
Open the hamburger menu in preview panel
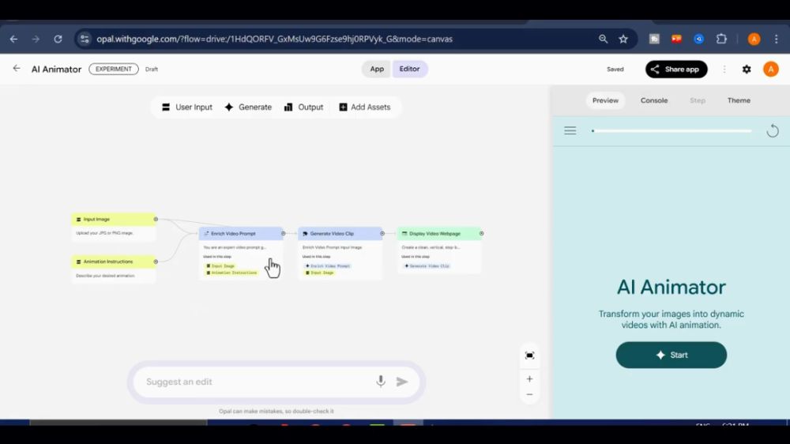(x=570, y=131)
